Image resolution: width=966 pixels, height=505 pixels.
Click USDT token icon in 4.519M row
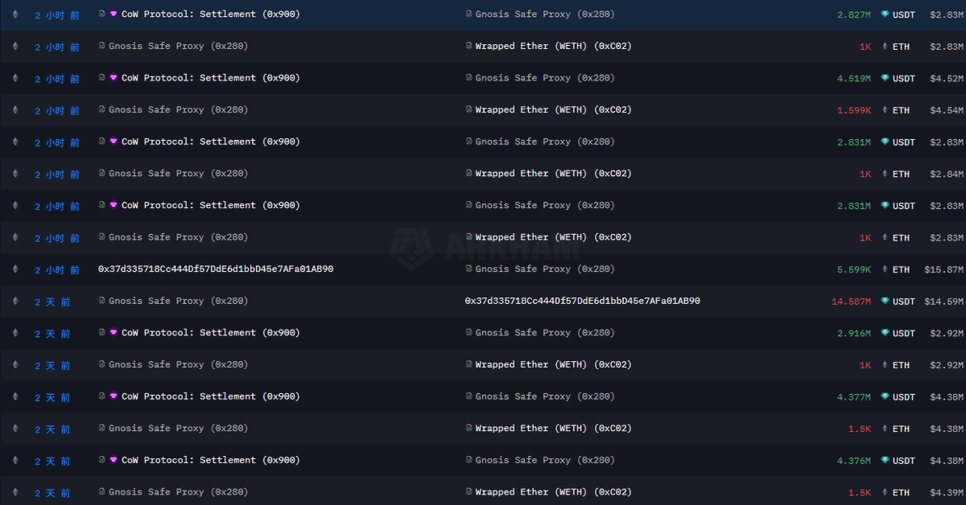[x=885, y=78]
